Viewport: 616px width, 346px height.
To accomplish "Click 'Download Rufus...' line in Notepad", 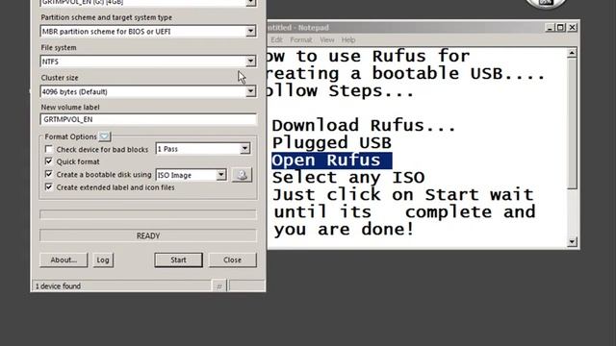I will point(364,126).
